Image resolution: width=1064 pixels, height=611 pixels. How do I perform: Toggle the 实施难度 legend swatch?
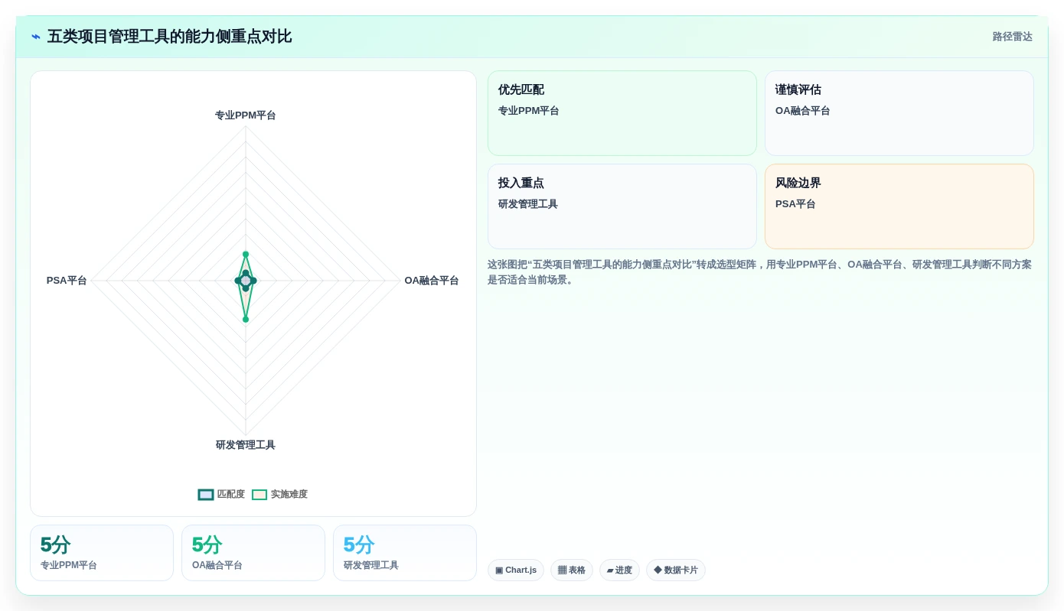tap(259, 495)
